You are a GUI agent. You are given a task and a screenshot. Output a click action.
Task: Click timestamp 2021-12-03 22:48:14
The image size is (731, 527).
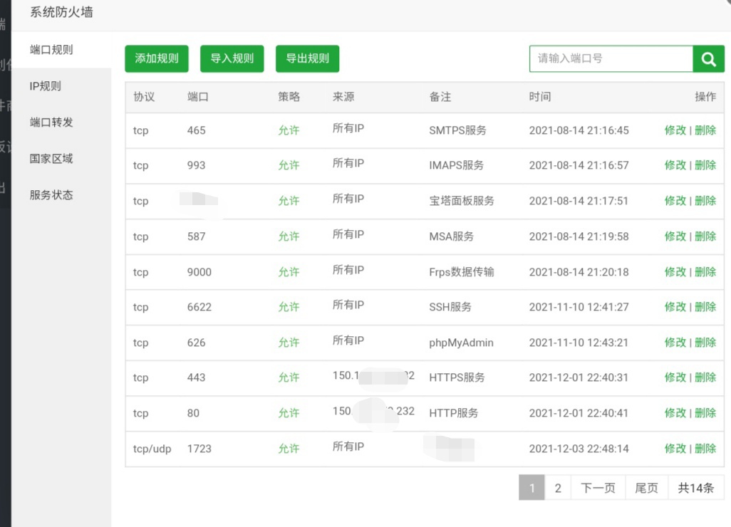point(579,449)
